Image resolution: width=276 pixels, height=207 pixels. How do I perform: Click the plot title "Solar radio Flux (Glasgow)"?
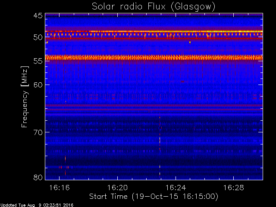pos(154,7)
